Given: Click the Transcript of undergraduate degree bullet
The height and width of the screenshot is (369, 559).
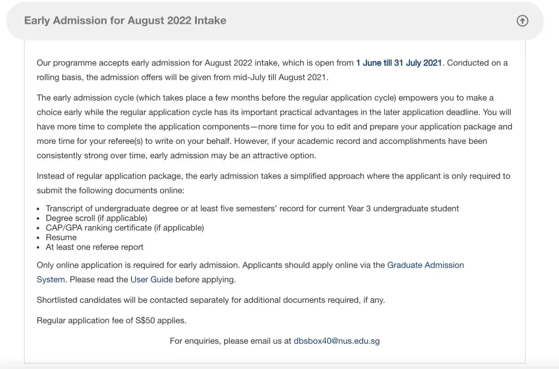Looking at the screenshot, I should 252,209.
